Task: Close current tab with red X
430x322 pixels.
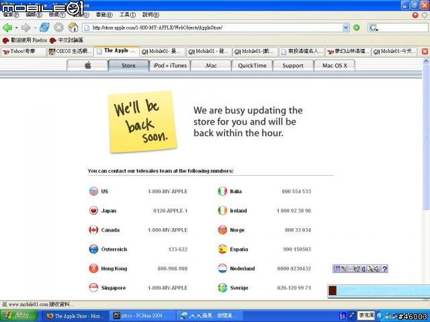Action: click(425, 52)
